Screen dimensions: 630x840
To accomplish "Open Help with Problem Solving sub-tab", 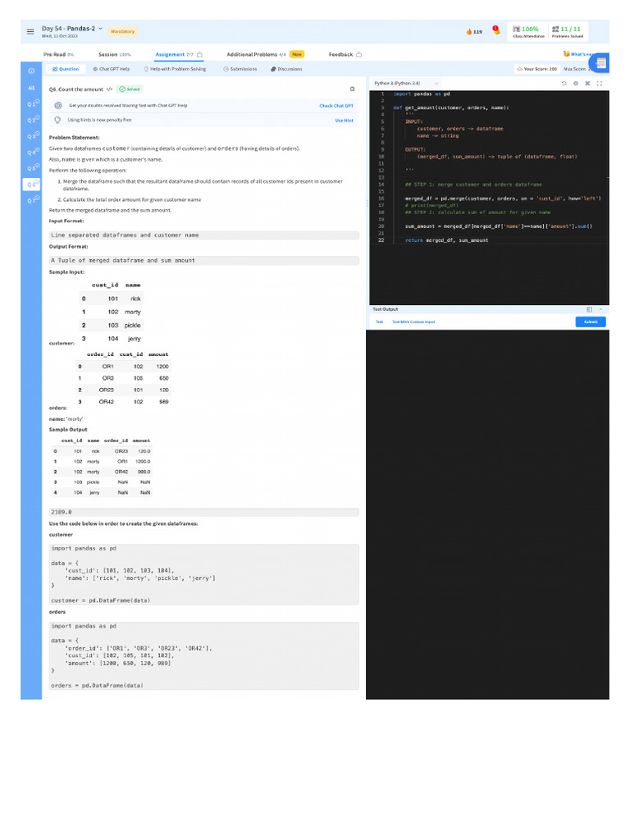I will click(x=175, y=69).
